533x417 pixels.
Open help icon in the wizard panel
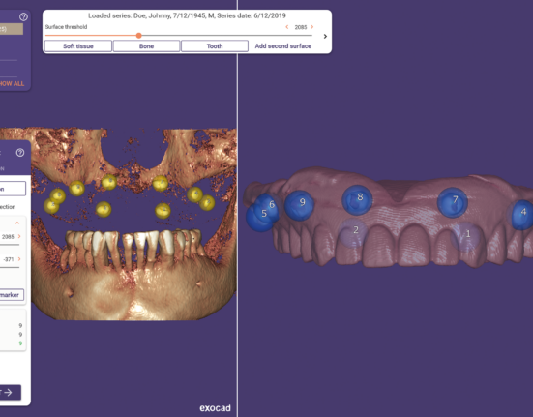20,153
